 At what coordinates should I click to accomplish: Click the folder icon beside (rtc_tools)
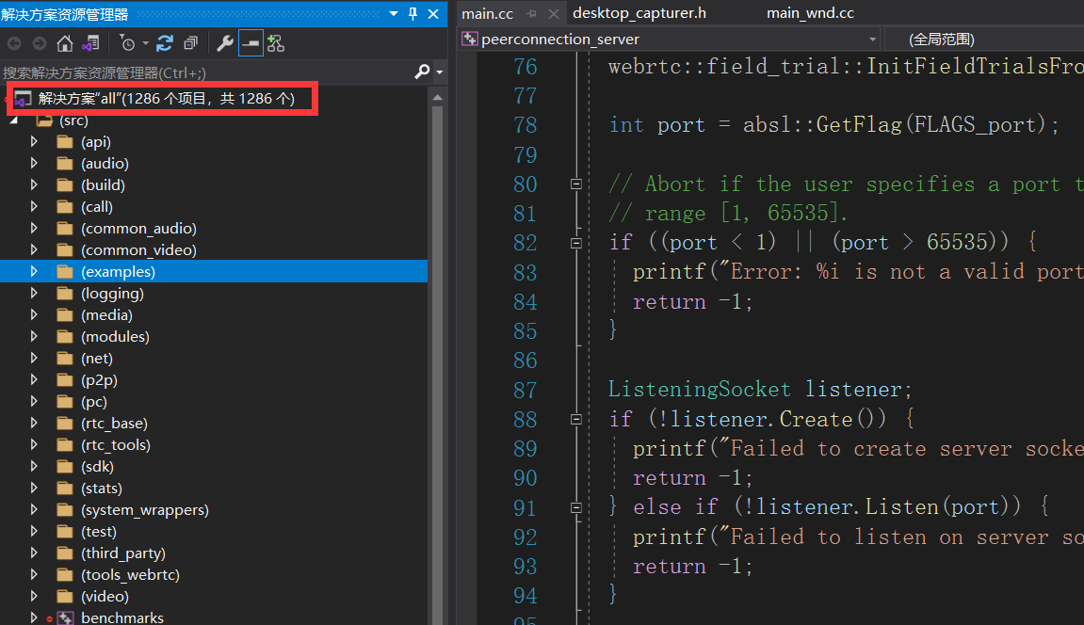[x=65, y=445]
